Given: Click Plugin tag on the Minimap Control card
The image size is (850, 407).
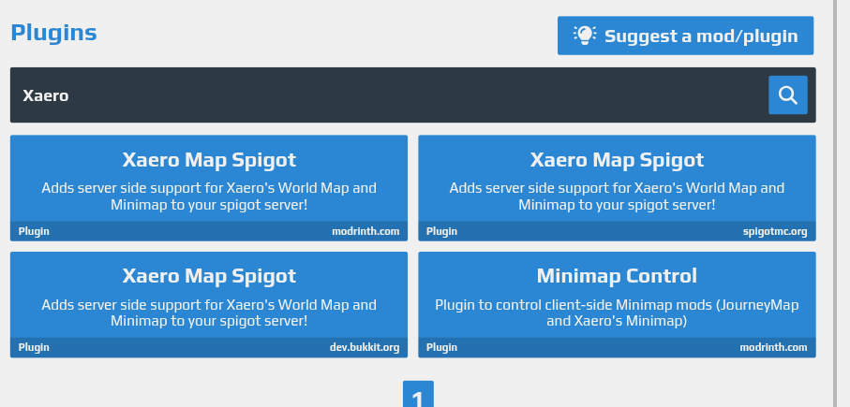Looking at the screenshot, I should pos(441,347).
